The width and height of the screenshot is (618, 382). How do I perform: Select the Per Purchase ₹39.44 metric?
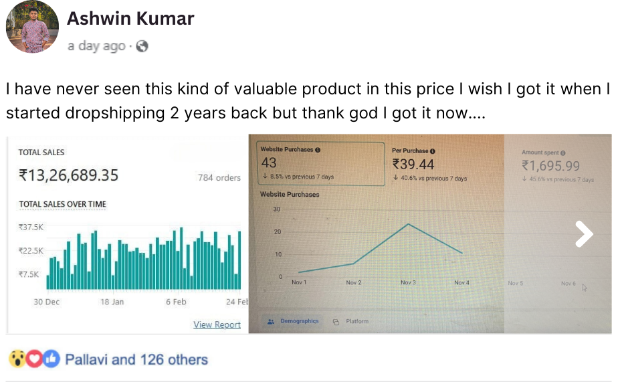tap(428, 165)
